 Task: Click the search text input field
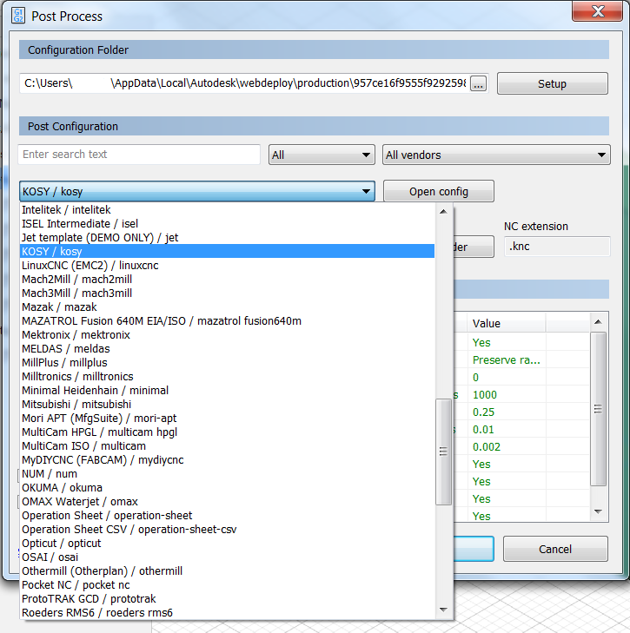point(139,155)
